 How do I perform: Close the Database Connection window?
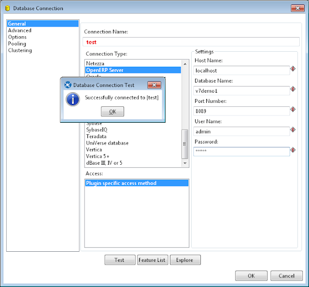coord(297,8)
